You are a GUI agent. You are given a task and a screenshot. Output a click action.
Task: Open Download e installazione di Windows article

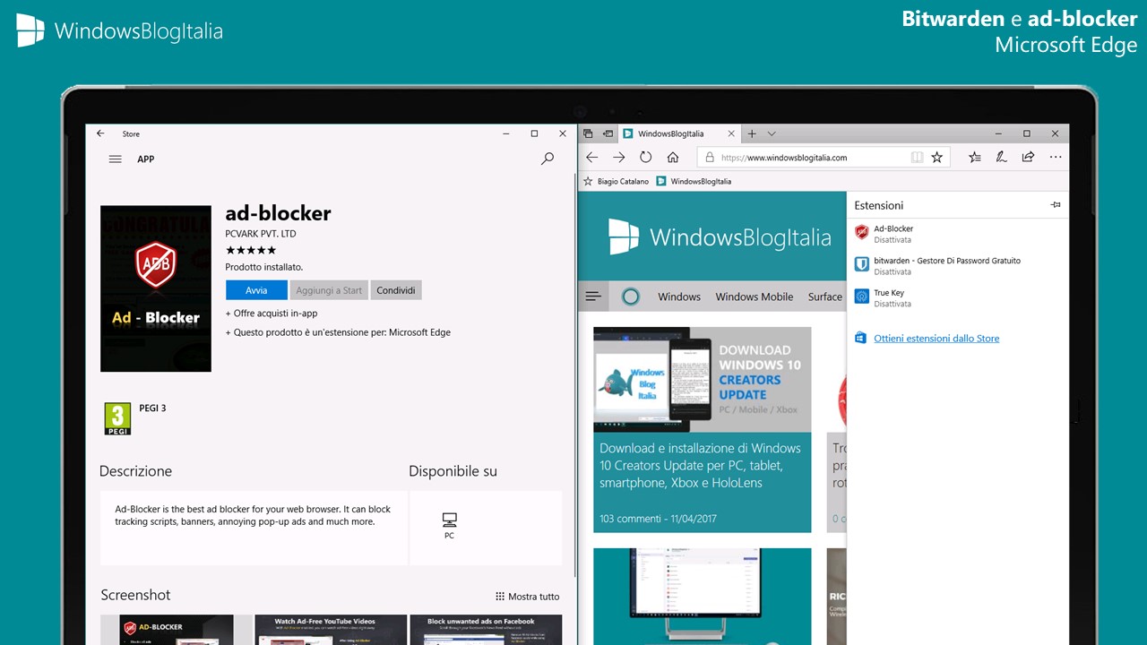[x=700, y=465]
